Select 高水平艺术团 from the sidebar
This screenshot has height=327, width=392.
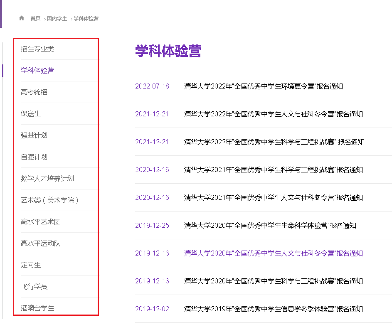click(x=40, y=221)
